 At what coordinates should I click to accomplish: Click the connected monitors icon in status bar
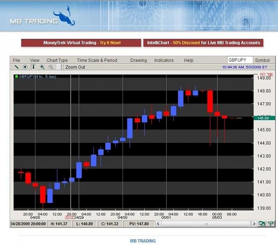[262, 224]
